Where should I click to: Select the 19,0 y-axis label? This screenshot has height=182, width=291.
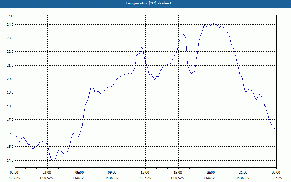click(x=10, y=92)
